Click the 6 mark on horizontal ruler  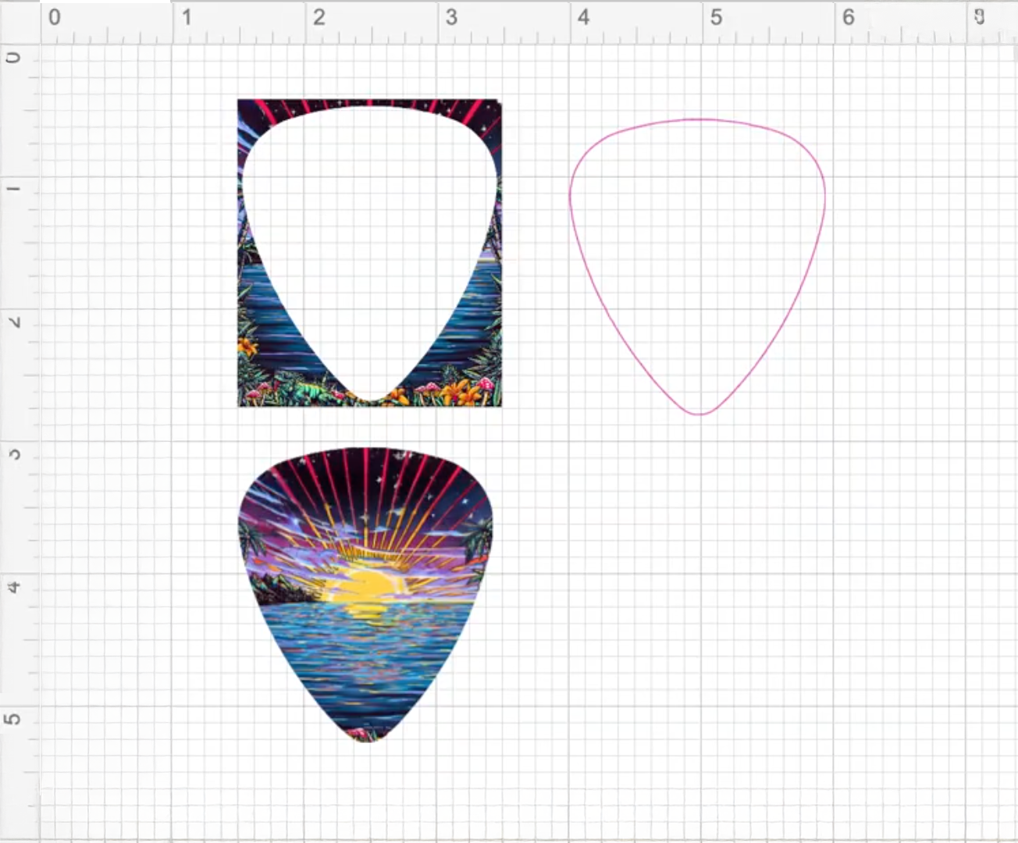(848, 18)
